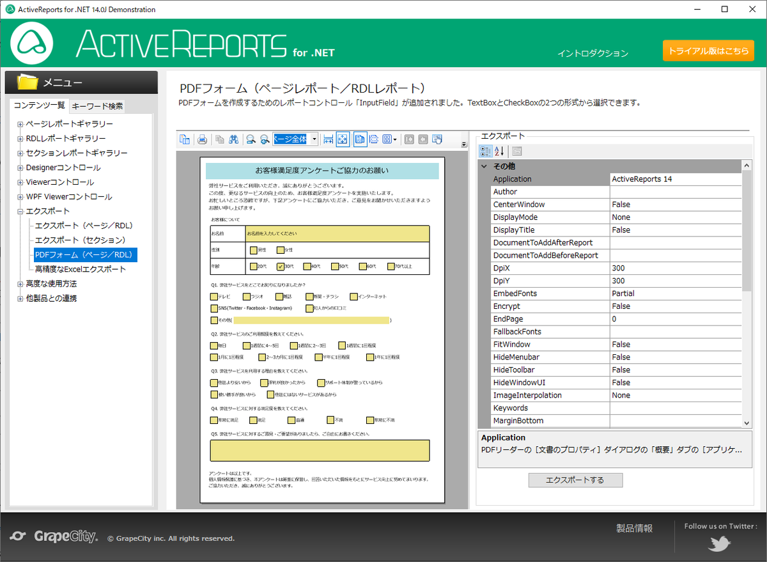The width and height of the screenshot is (767, 562).
Task: Expand セクションレポートギャラリー tree node
Action: 20,153
